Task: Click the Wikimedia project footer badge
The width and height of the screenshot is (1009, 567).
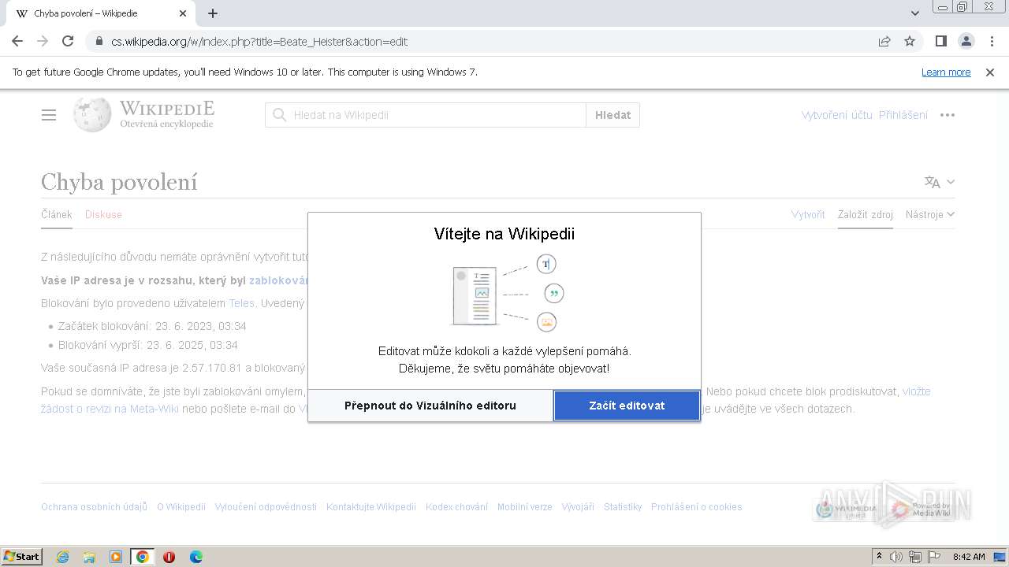Action: [x=847, y=510]
